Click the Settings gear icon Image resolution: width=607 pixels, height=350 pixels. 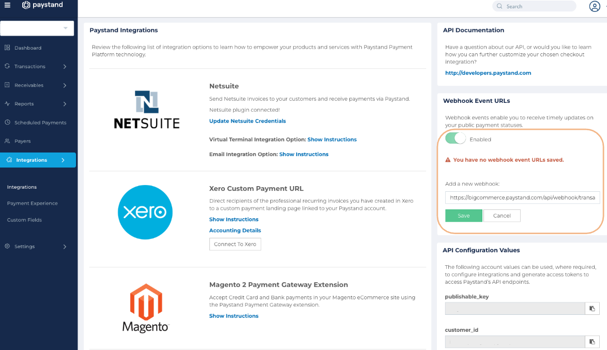[7, 246]
